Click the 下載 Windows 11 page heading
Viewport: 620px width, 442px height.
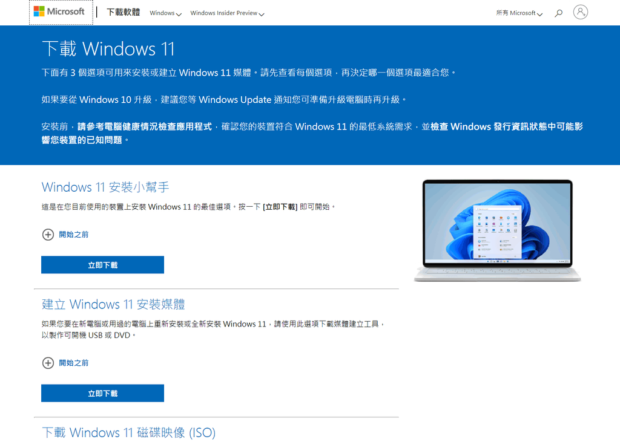pyautogui.click(x=108, y=49)
